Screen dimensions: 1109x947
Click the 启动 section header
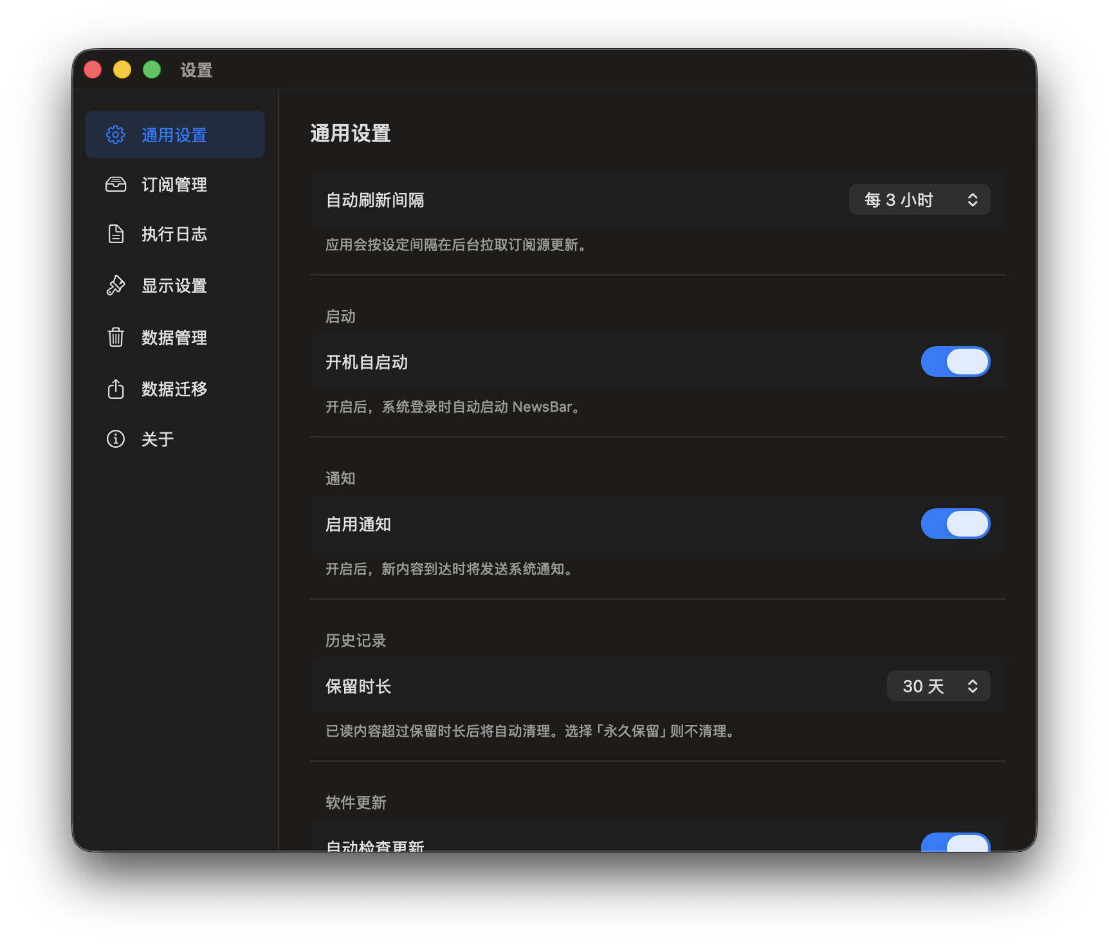340,316
